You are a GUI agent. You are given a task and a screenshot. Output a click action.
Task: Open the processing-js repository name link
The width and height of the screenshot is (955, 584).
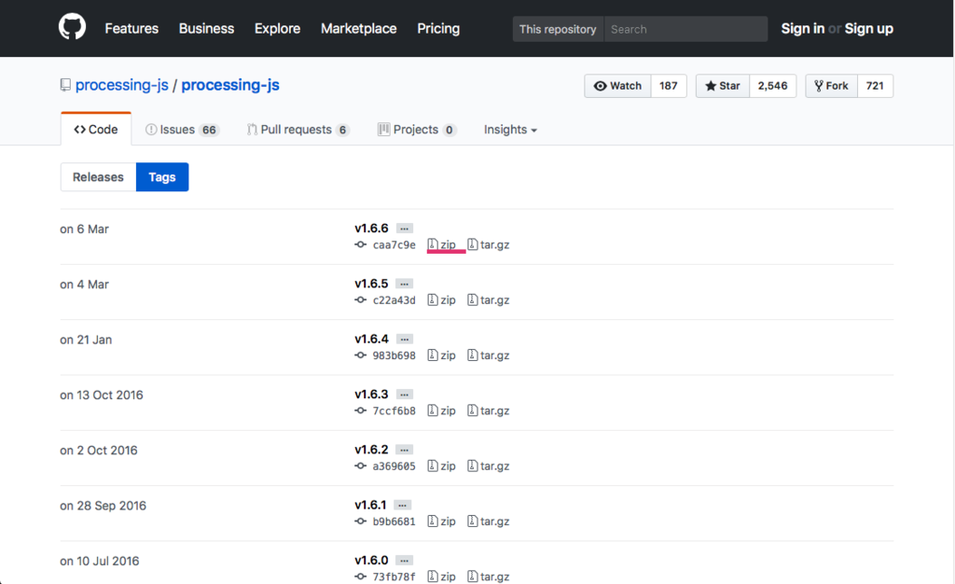click(x=230, y=85)
